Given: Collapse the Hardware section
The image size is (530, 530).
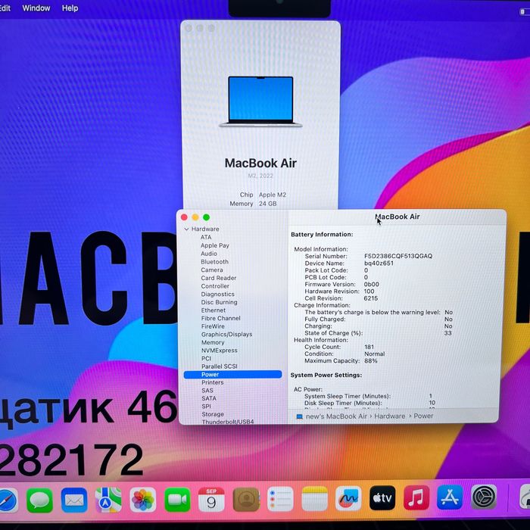Looking at the screenshot, I should click(x=186, y=229).
